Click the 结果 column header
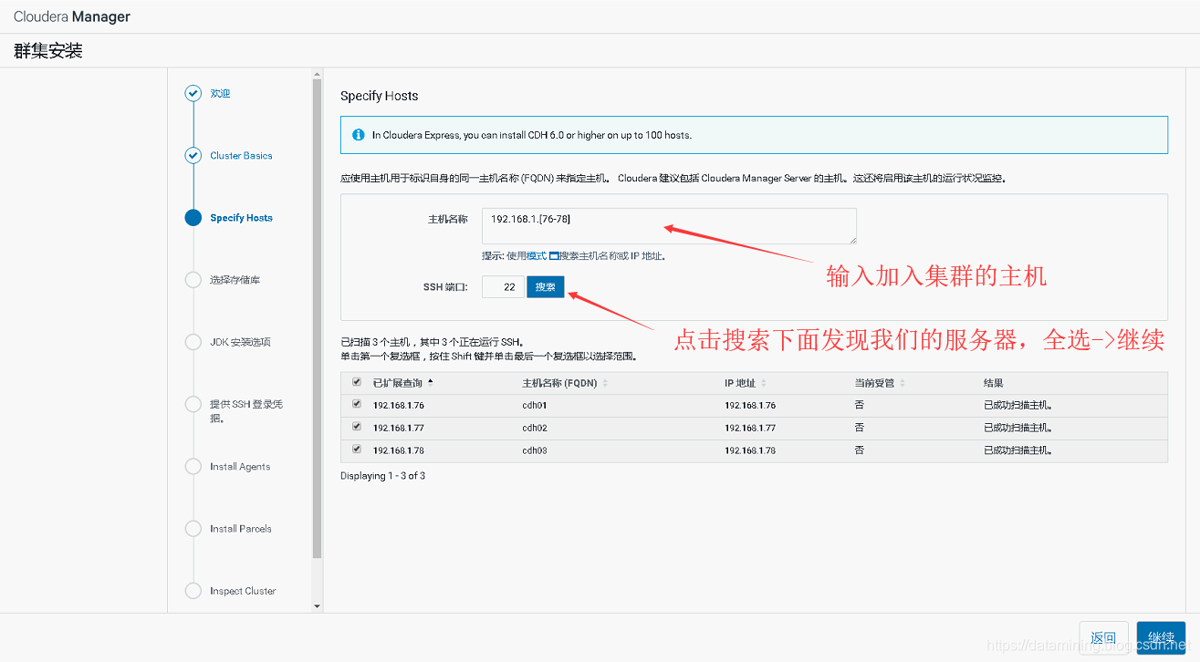Image resolution: width=1200 pixels, height=662 pixels. click(993, 383)
